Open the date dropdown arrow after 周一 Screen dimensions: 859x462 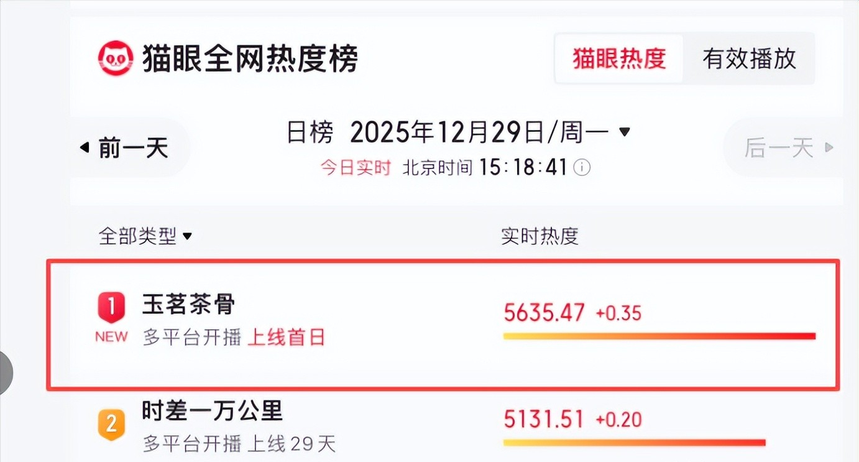pyautogui.click(x=625, y=132)
